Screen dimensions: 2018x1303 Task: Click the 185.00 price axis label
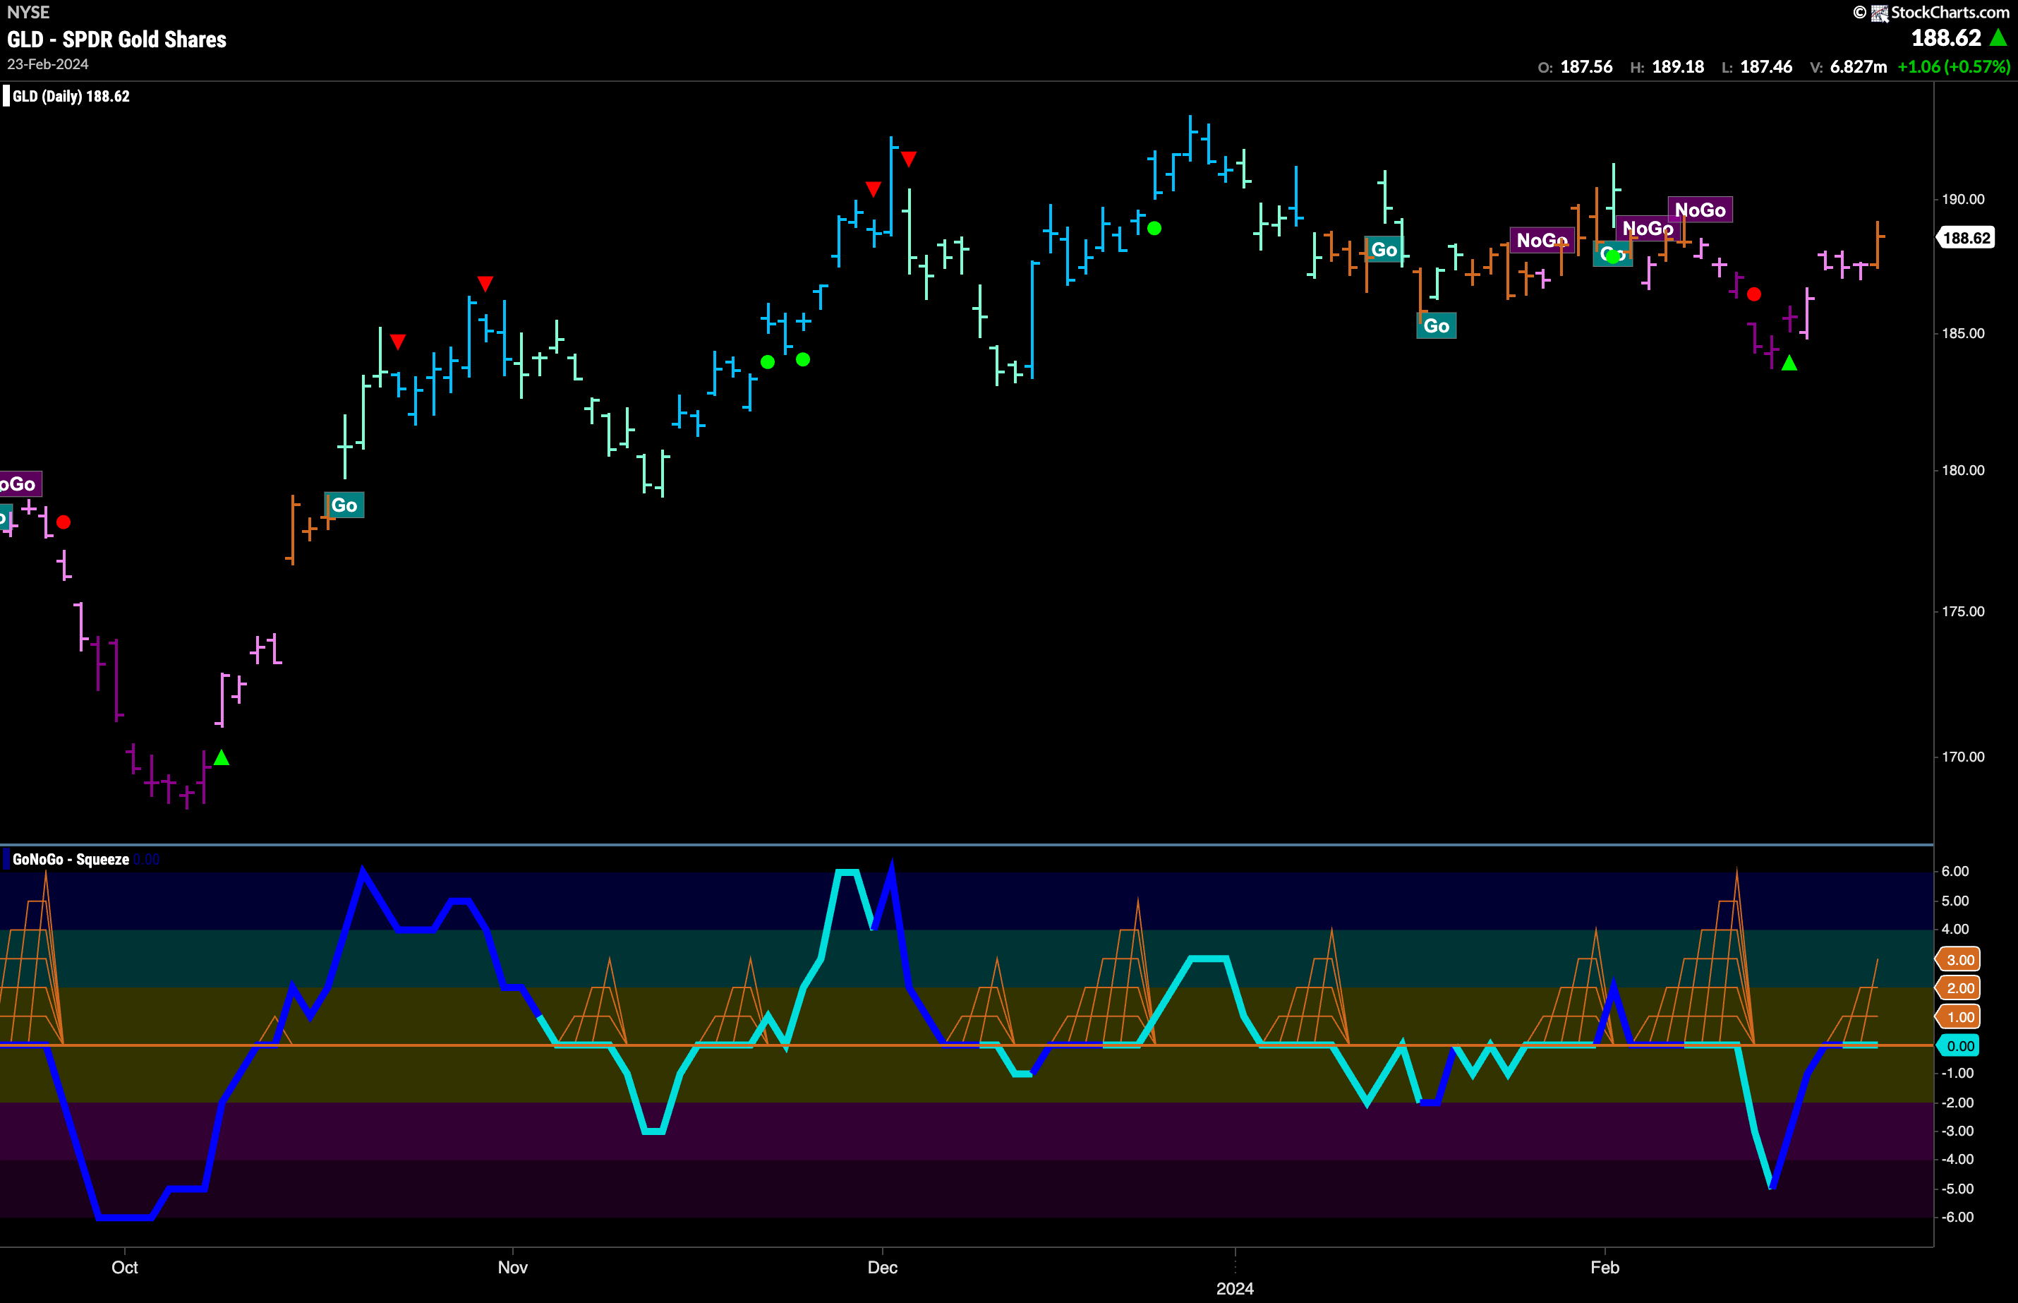pos(1963,333)
